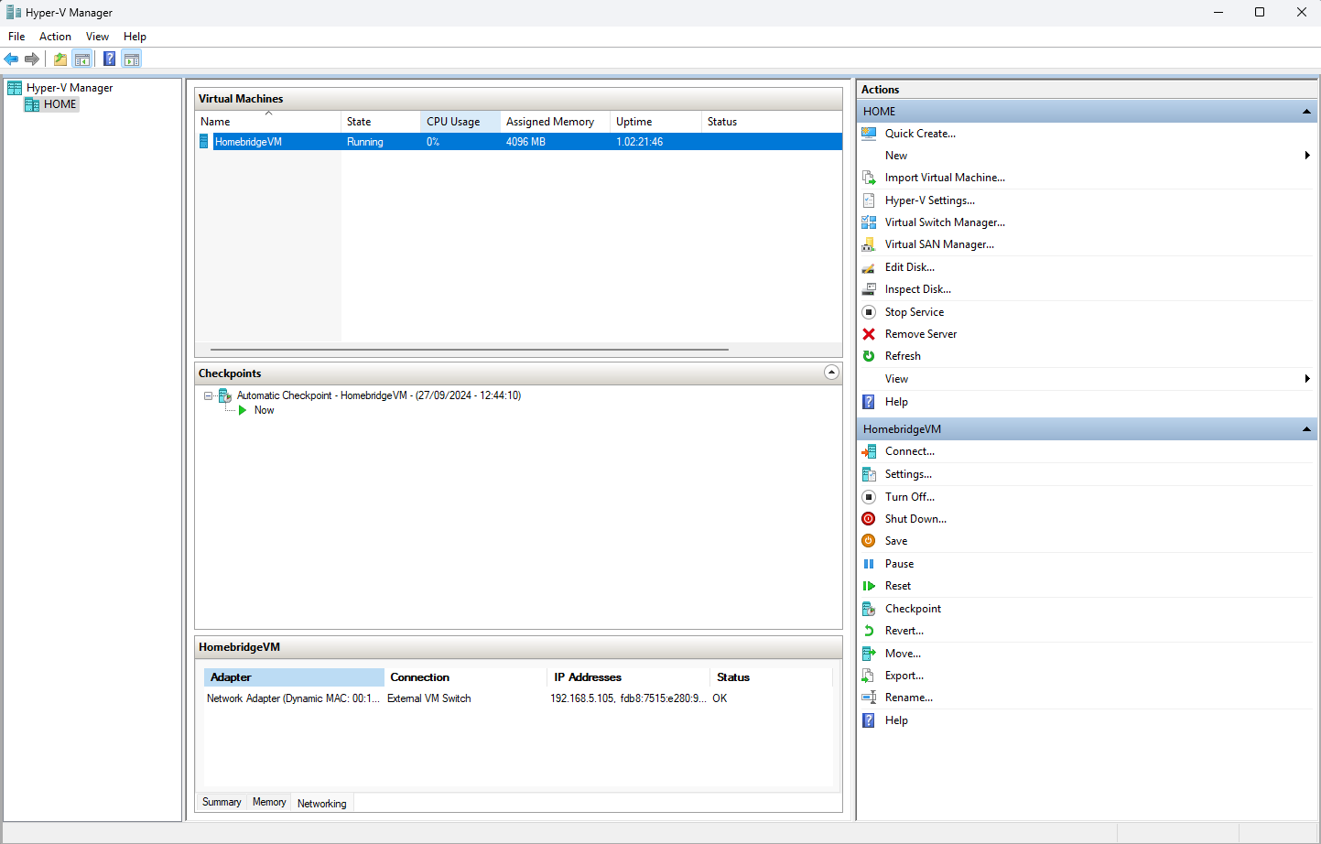The width and height of the screenshot is (1321, 844).
Task: Click the Inspect Disk icon
Action: (x=869, y=289)
